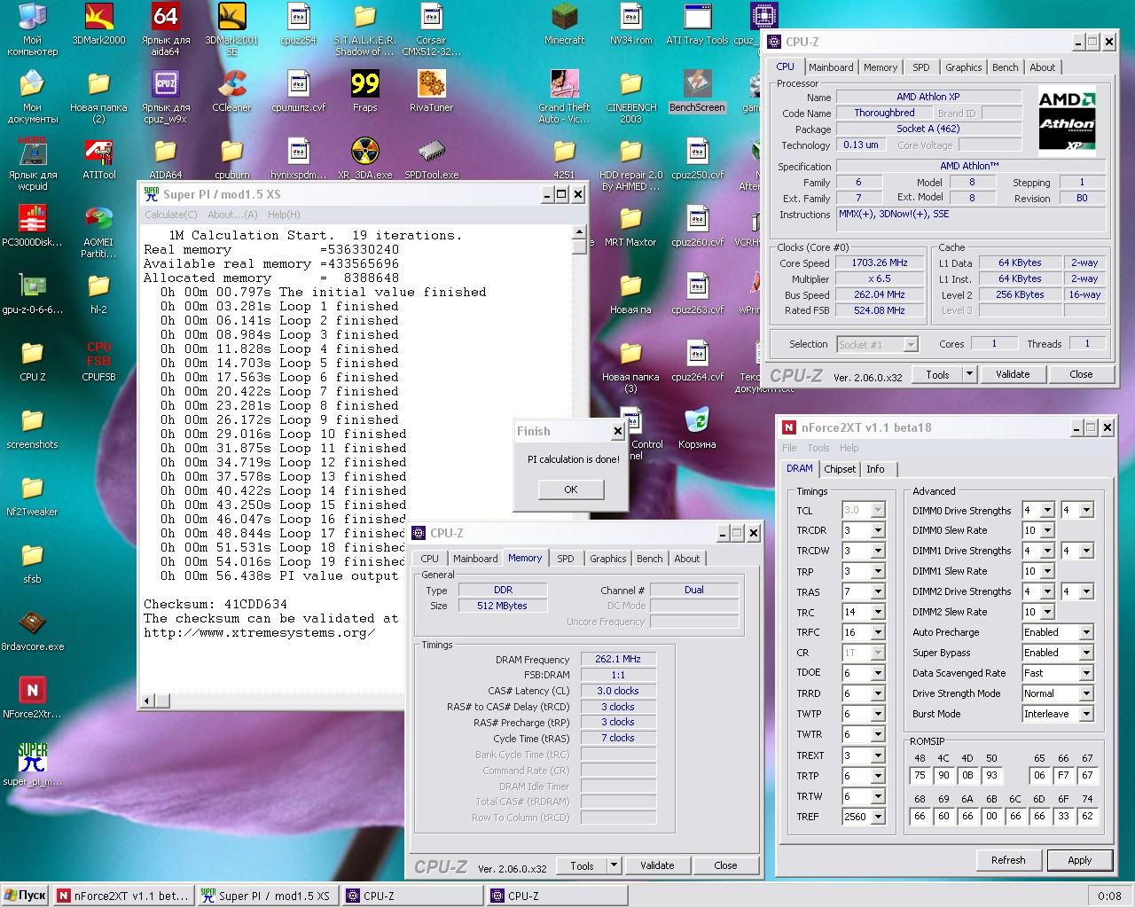Open the TRRD timing dropdown
Image resolution: width=1135 pixels, height=908 pixels.
click(878, 694)
